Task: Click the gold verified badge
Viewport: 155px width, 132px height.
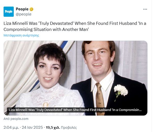Action: coord(32,9)
